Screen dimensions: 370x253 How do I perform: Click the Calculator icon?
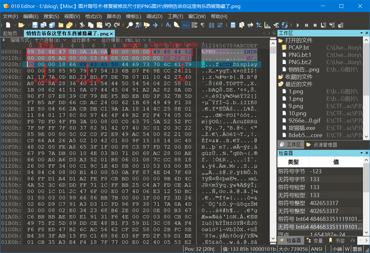tap(233, 25)
